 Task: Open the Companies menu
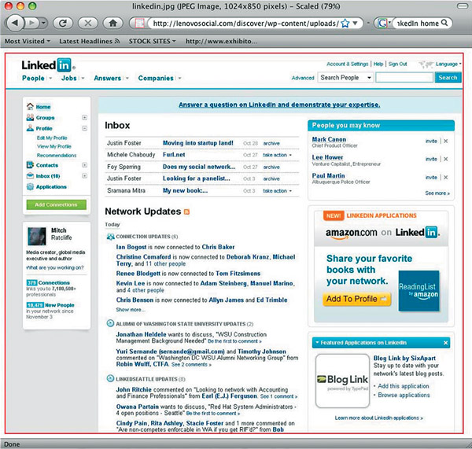(x=160, y=78)
